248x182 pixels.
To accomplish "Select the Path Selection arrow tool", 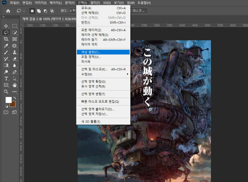I will (x=14, y=79).
